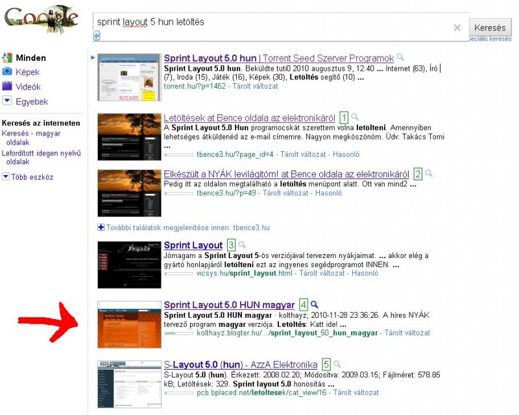Screen dimensions: 519x415
Task: Click the Képek camera icon
Action: tap(7, 71)
